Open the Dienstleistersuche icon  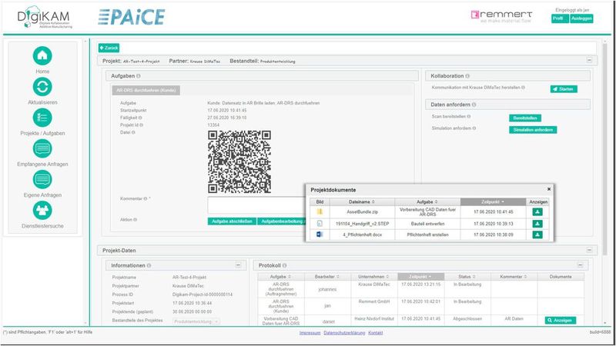pyautogui.click(x=42, y=211)
